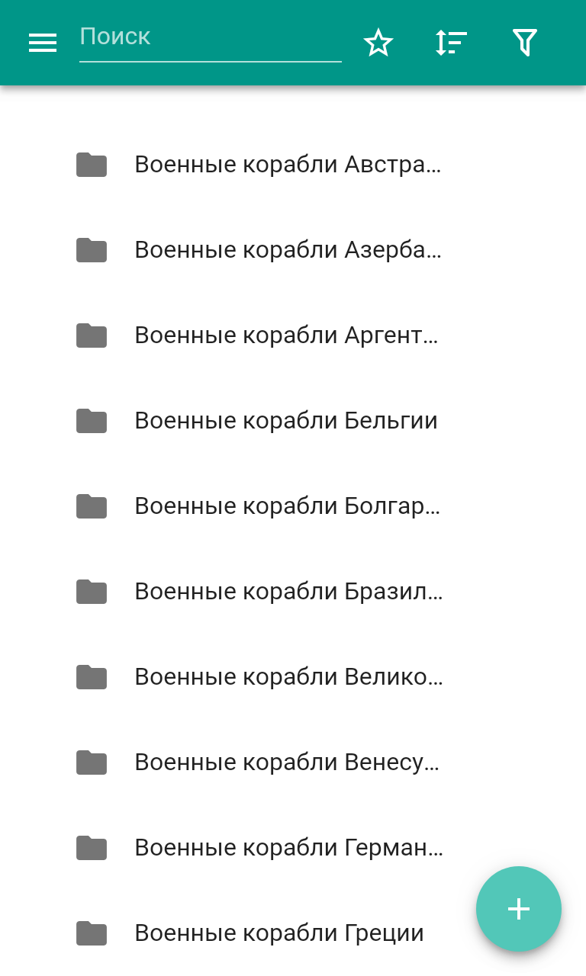Open Военные корабли Герман… folder
586x976 pixels.
point(288,848)
